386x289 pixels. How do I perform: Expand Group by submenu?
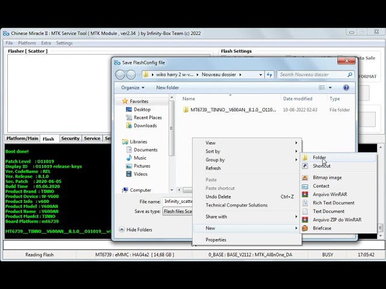[x=247, y=160]
